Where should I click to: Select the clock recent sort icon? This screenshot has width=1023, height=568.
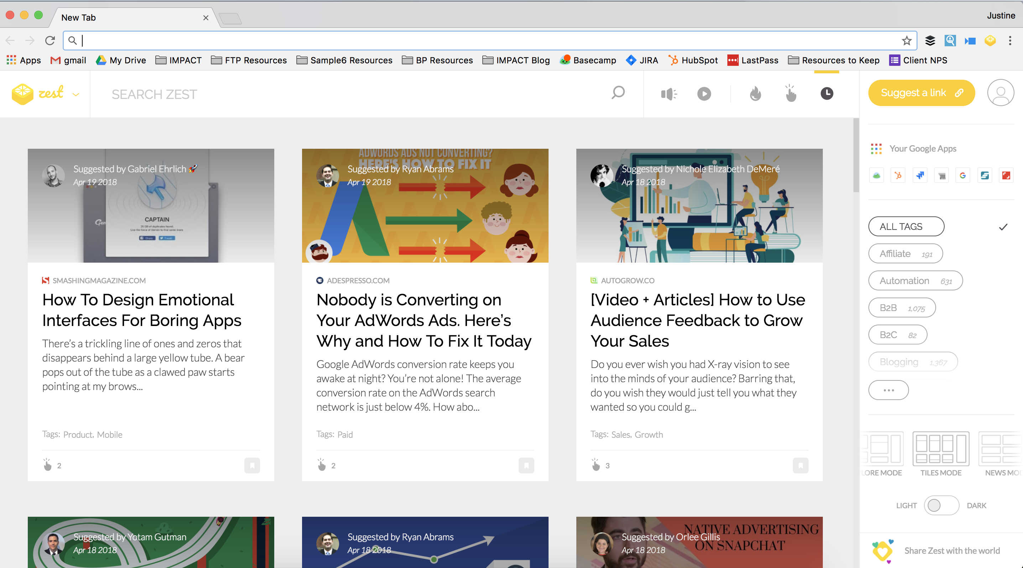click(827, 94)
